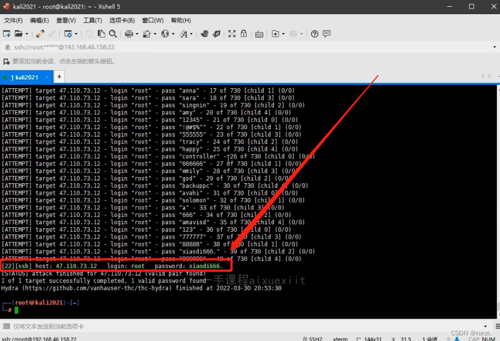Viewport: 500px width, 341px height.
Task: Click the Paste clipboard icon
Action: [101, 34]
